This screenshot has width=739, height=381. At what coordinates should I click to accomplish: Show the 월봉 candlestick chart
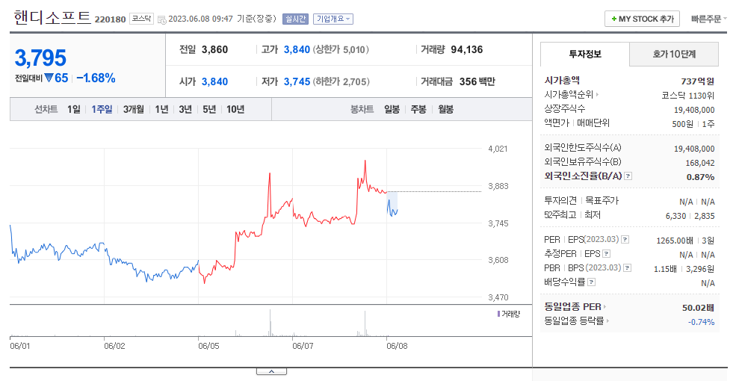[x=446, y=109]
